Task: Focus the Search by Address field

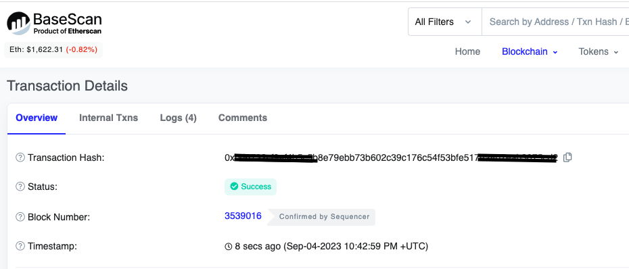Action: (x=555, y=22)
